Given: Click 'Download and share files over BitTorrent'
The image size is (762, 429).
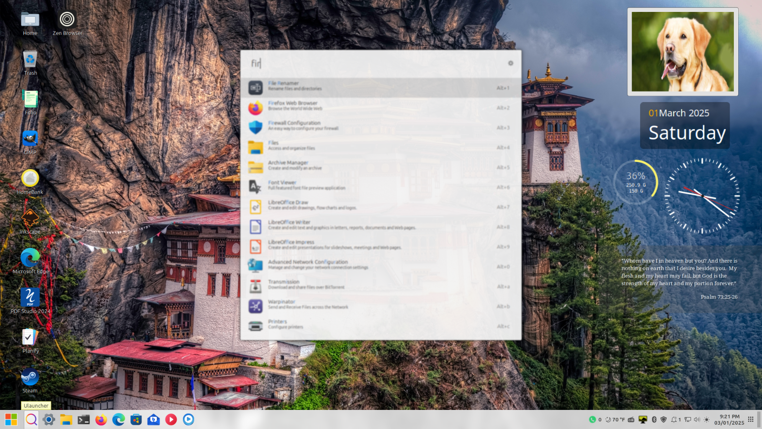Looking at the screenshot, I should (306, 287).
